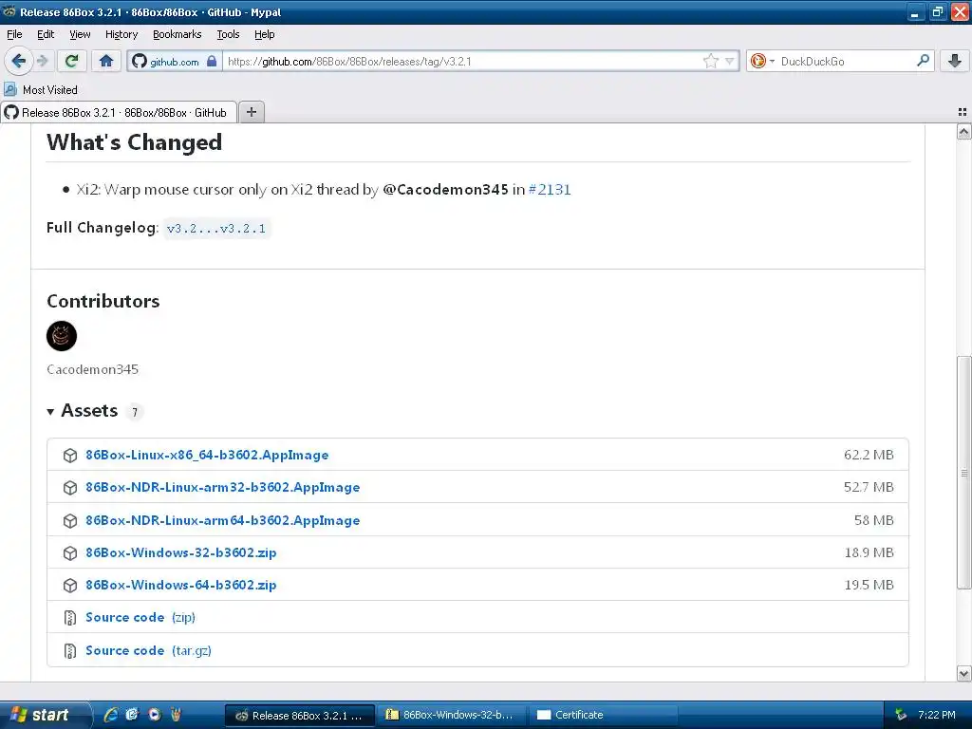Screen dimensions: 972x729
Task: Select the Release 86Box 3.2.1 tab
Action: click(119, 112)
